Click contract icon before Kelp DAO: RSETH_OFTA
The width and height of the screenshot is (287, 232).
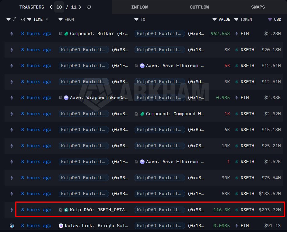coord(61,210)
